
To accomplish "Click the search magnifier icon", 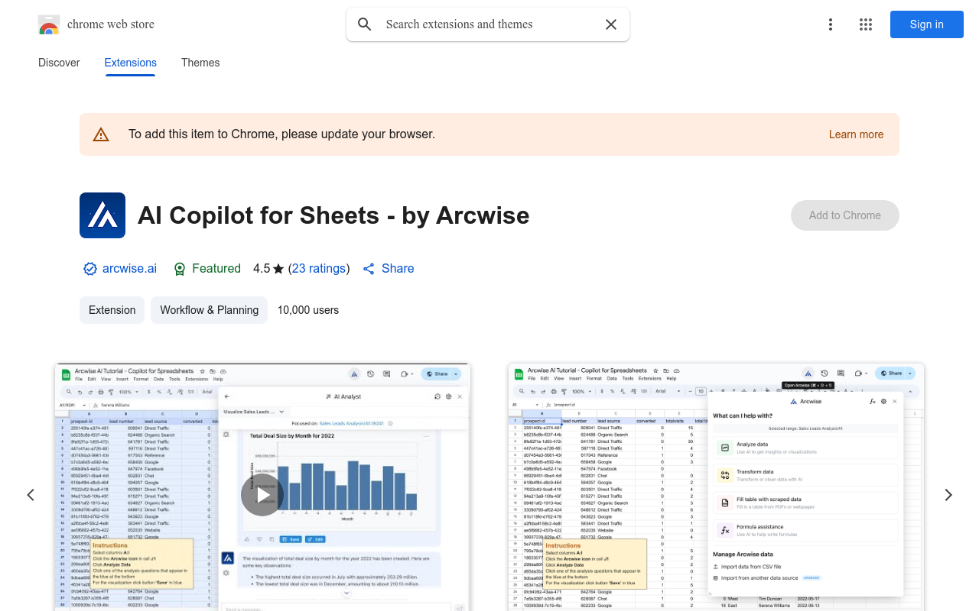I will click(x=365, y=24).
